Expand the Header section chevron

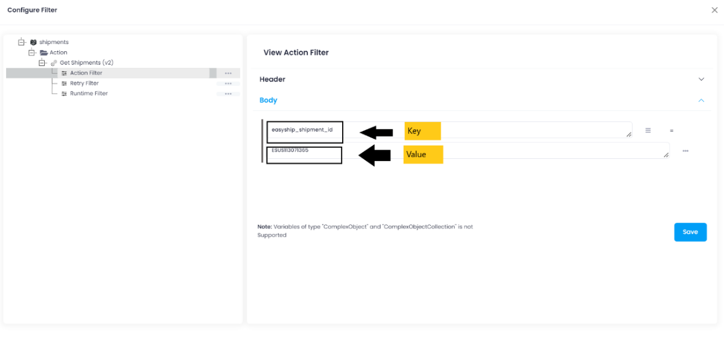(701, 79)
